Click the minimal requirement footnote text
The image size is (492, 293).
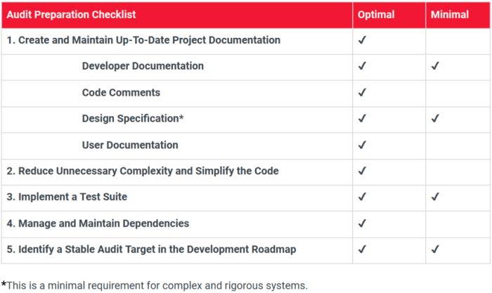[x=155, y=285]
